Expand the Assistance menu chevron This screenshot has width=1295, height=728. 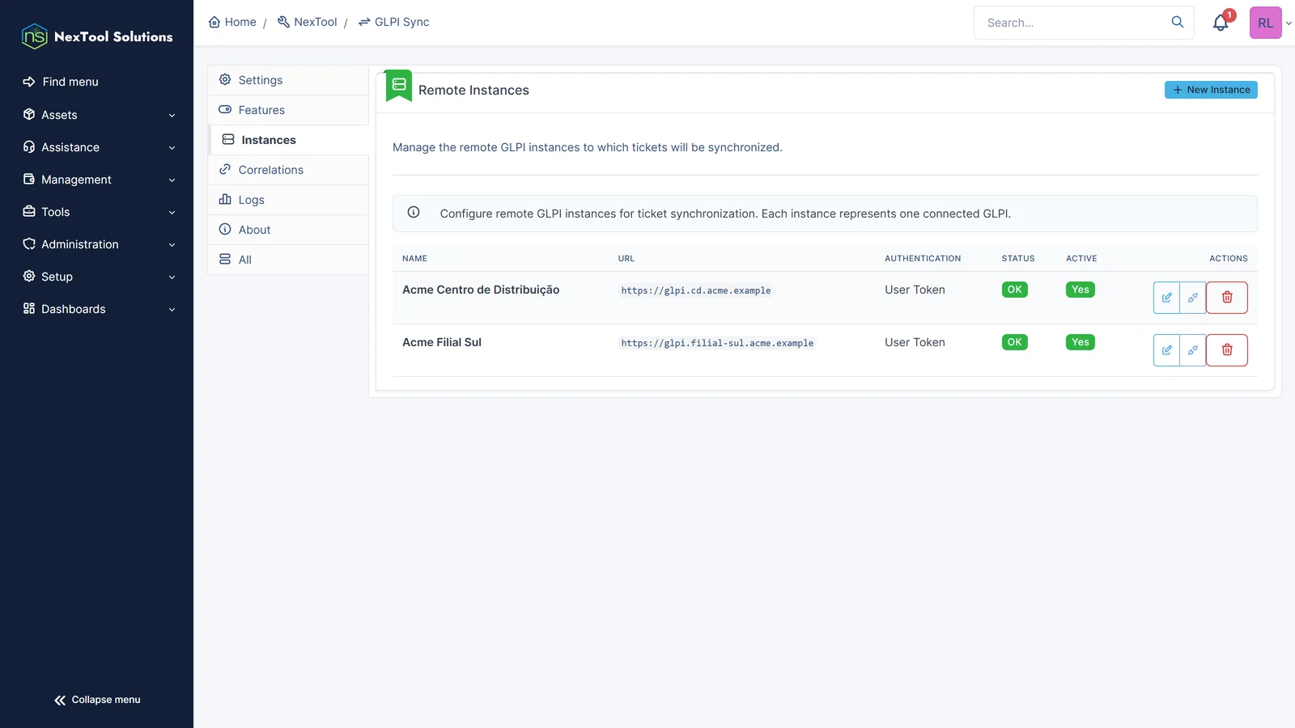pos(172,148)
